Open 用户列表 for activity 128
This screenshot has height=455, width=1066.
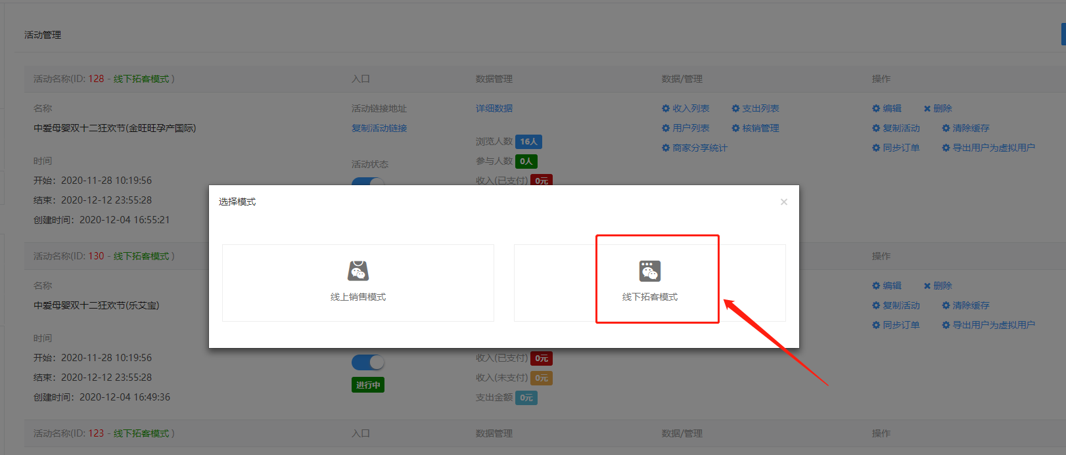[x=685, y=128]
